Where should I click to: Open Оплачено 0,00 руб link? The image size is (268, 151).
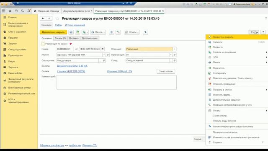120,71
